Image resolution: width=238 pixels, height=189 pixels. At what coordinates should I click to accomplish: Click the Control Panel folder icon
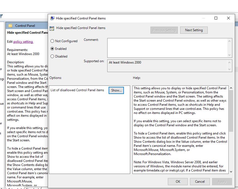[x=10, y=25]
